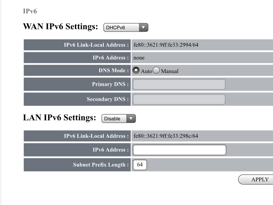Click the IPv6 page heading
The width and height of the screenshot is (273, 205).
tap(30, 11)
